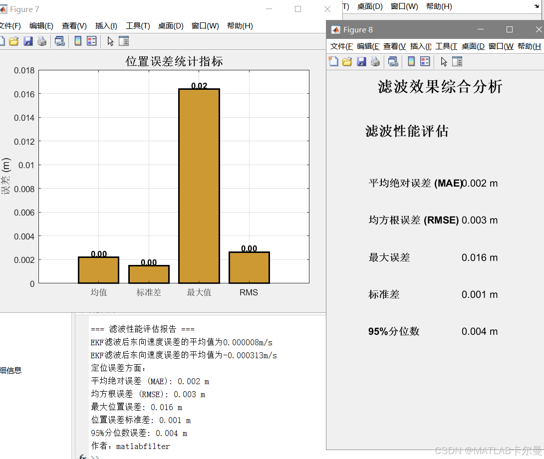Open 工具 menu in Figure 8
Viewport: 544px width, 459px height.
447,46
